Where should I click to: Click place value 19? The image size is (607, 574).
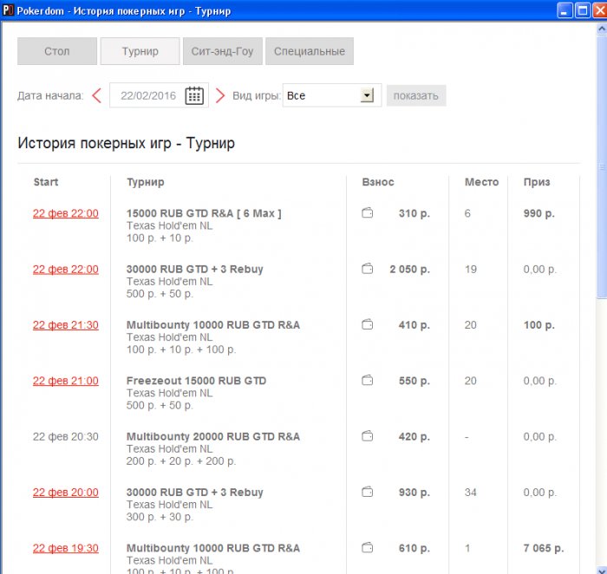pyautogui.click(x=470, y=269)
